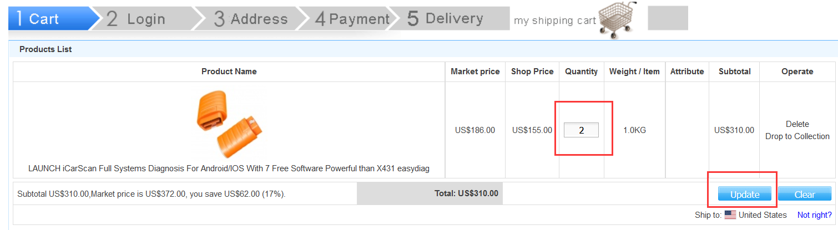Click the Clear cart button

click(805, 194)
